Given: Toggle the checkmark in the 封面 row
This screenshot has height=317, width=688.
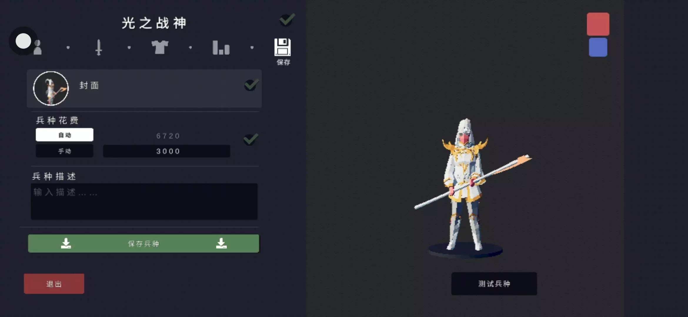Looking at the screenshot, I should [251, 85].
